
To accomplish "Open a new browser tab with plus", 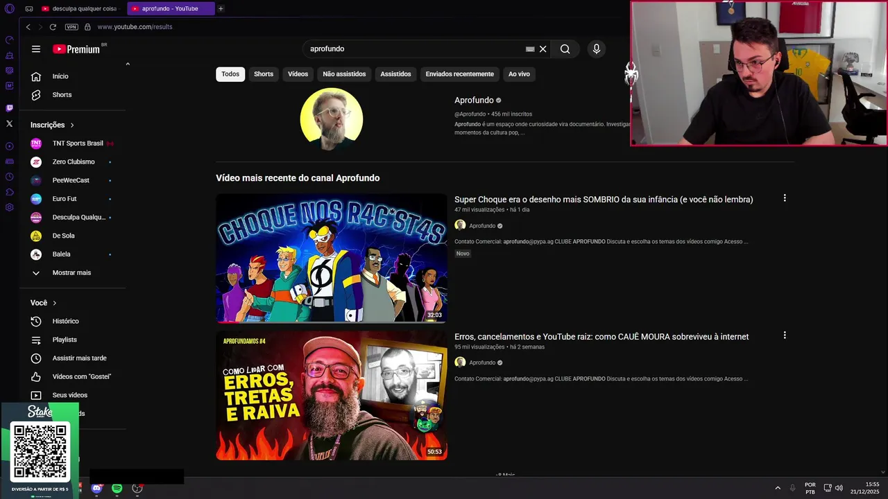I will click(221, 8).
